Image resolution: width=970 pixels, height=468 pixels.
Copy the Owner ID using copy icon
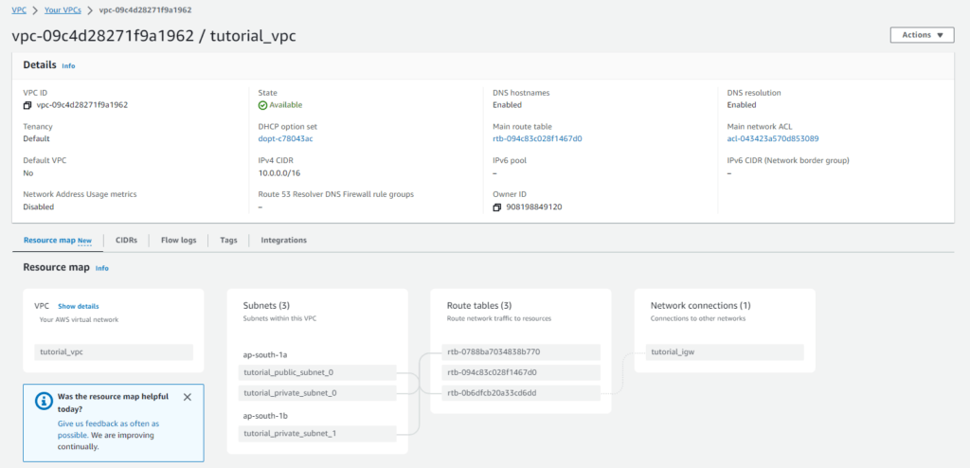(x=497, y=207)
